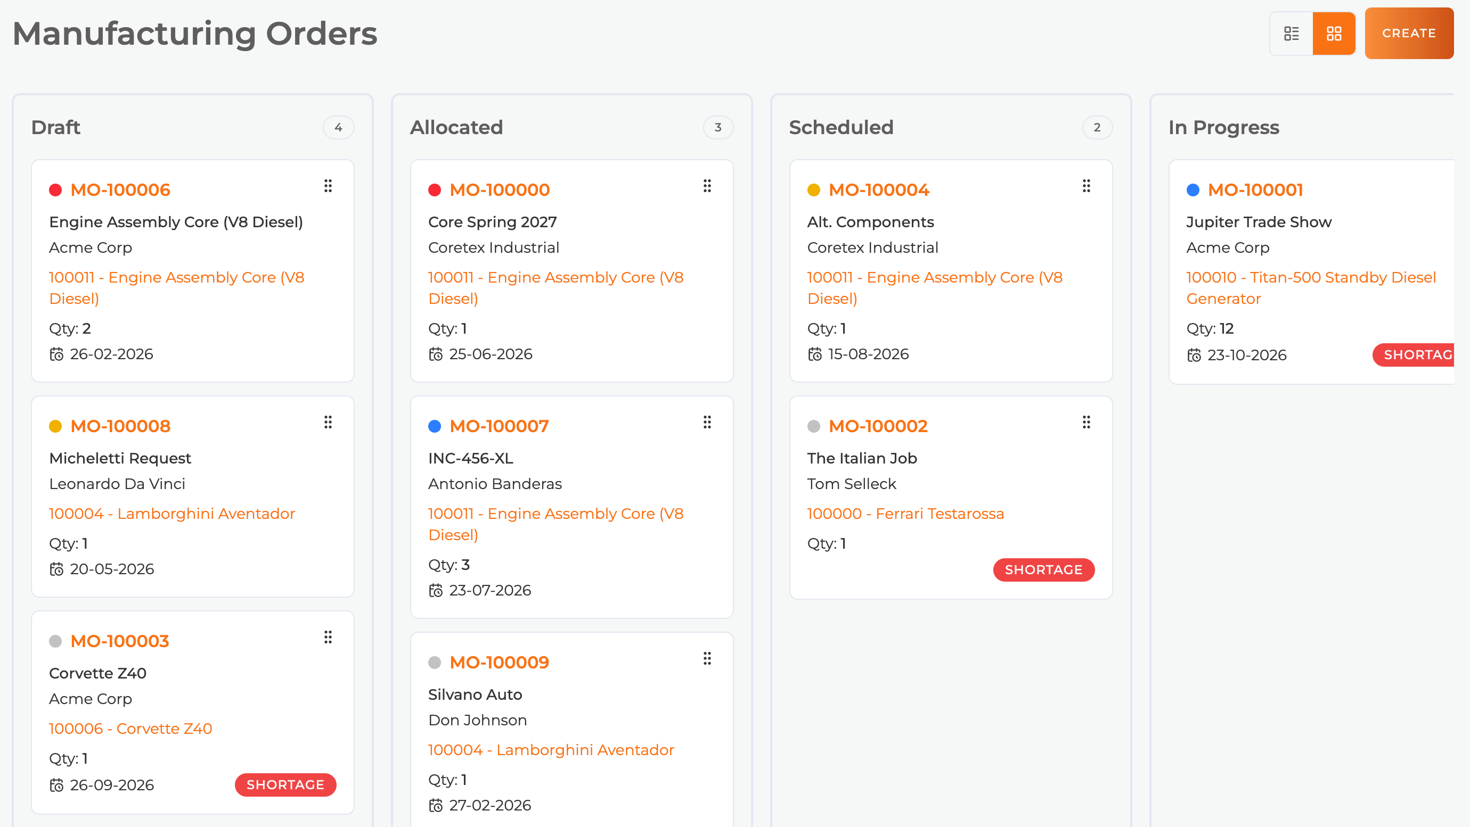Open the card actions menu on MO-100007

(707, 422)
